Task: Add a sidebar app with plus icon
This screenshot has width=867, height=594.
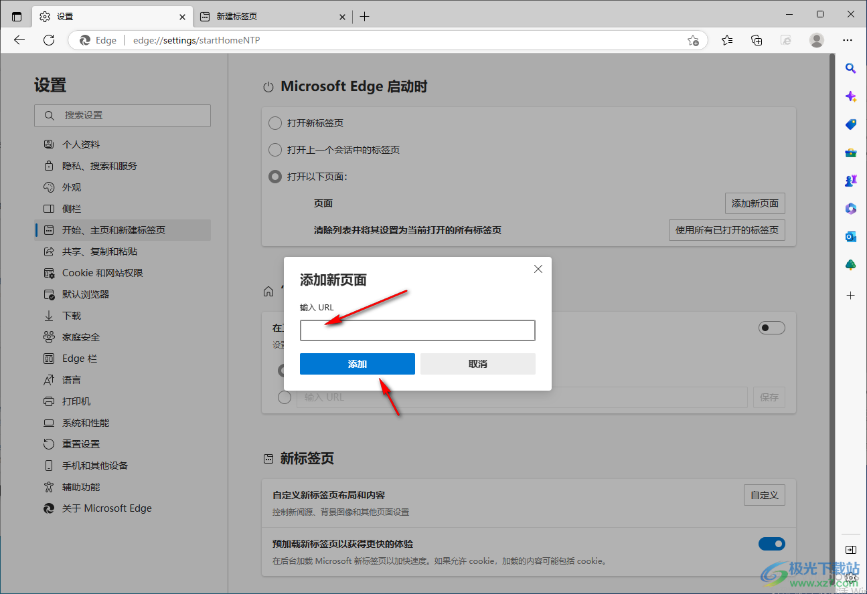Action: (851, 295)
